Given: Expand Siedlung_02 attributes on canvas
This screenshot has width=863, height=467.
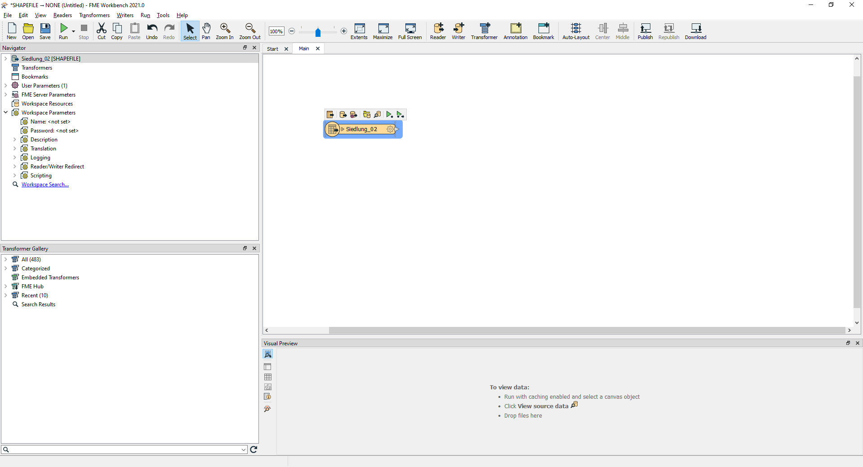Looking at the screenshot, I should click(x=343, y=129).
